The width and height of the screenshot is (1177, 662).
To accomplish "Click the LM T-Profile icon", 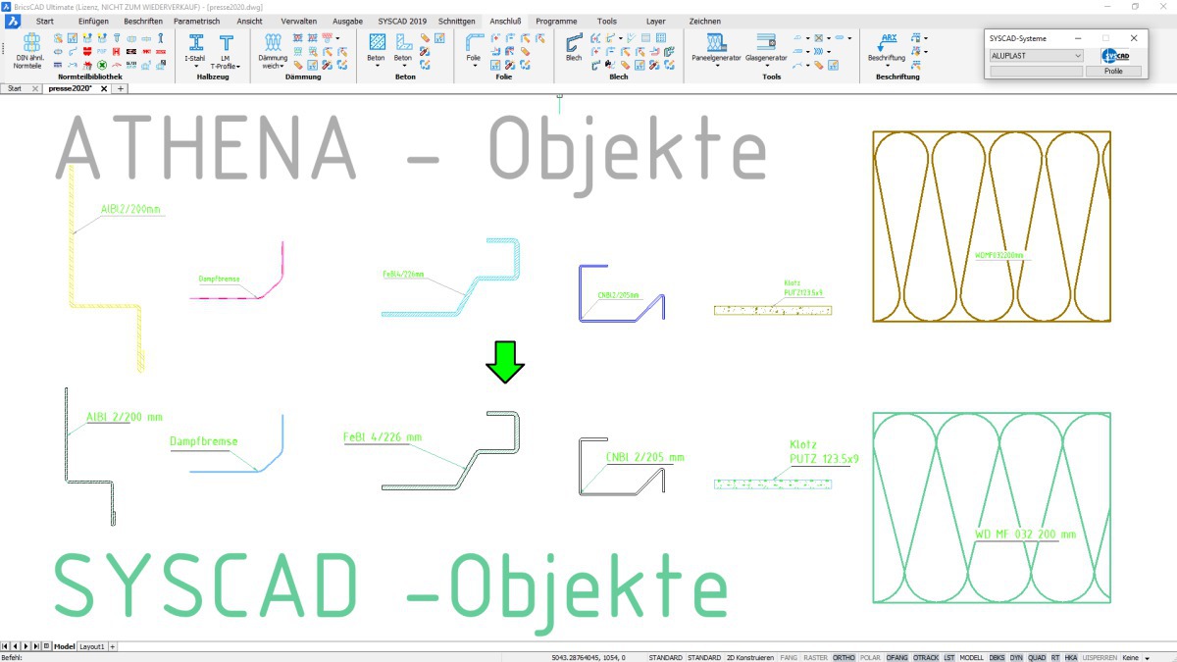I will point(226,48).
